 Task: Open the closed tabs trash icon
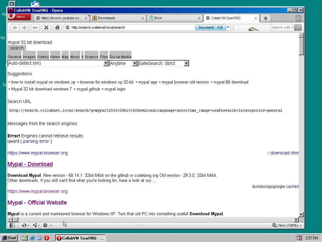tap(298, 18)
